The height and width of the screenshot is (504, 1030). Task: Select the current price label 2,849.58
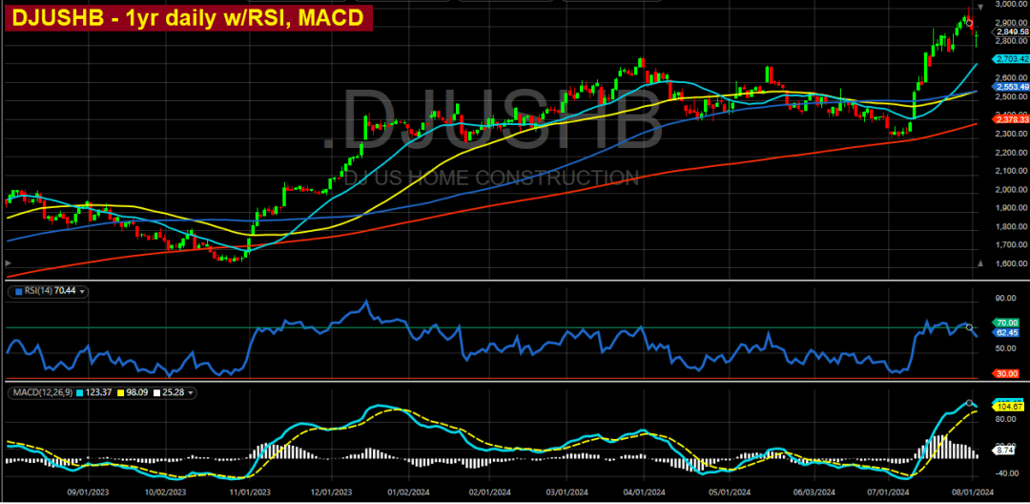click(x=1010, y=31)
